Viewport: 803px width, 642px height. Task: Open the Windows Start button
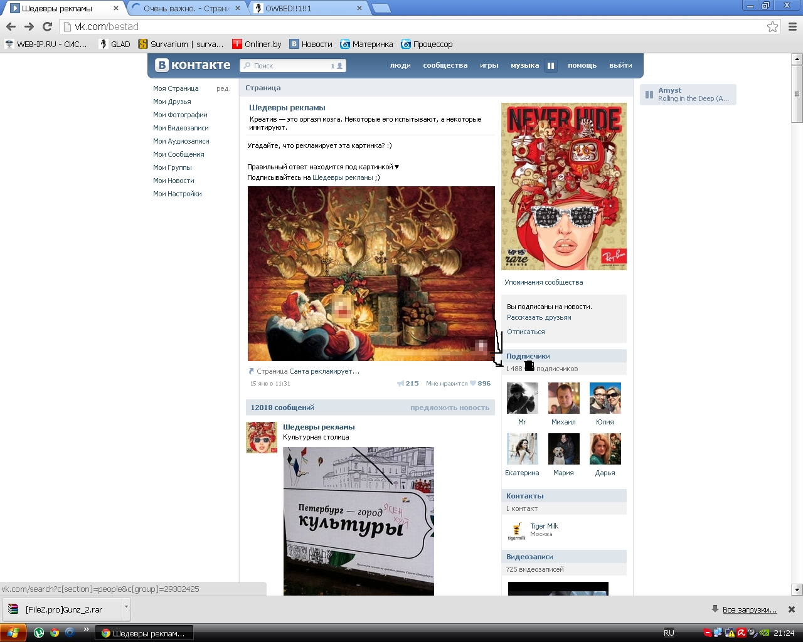click(x=13, y=633)
